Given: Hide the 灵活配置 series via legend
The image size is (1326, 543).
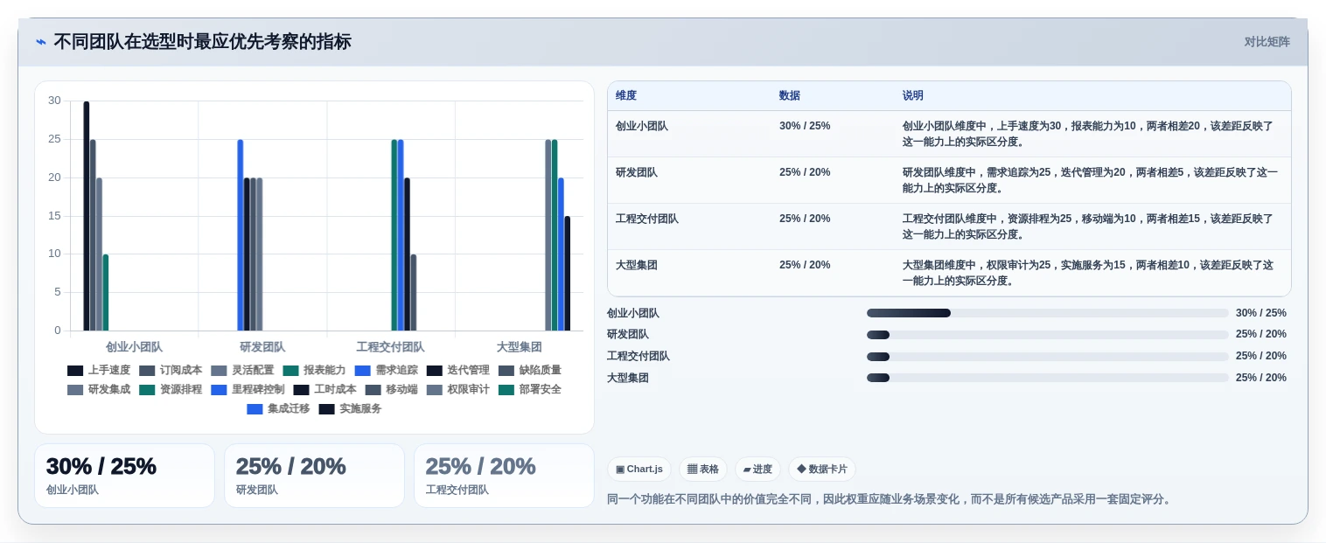Looking at the screenshot, I should click(x=242, y=370).
